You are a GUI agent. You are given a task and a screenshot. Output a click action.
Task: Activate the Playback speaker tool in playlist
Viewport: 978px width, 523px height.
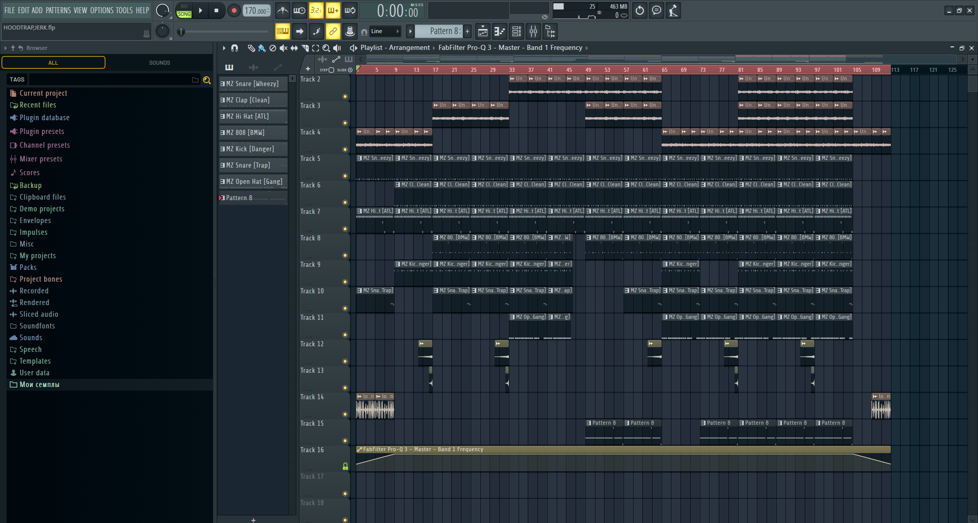(337, 48)
